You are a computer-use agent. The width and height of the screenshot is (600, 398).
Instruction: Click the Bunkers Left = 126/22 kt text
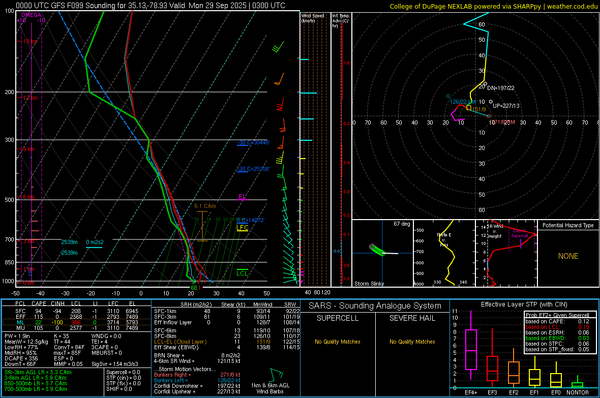tap(197, 380)
